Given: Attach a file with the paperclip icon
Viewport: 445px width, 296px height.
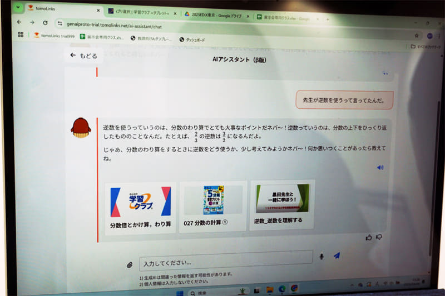Looking at the screenshot, I should coord(130,265).
